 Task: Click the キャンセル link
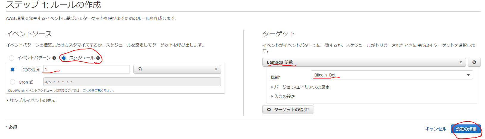coord(436,129)
